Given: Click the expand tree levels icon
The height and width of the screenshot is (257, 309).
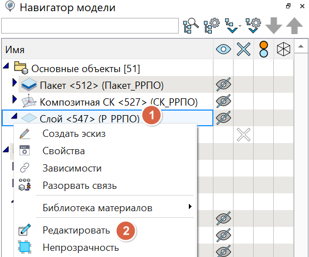Looking at the screenshot, I should pyautogui.click(x=233, y=26).
